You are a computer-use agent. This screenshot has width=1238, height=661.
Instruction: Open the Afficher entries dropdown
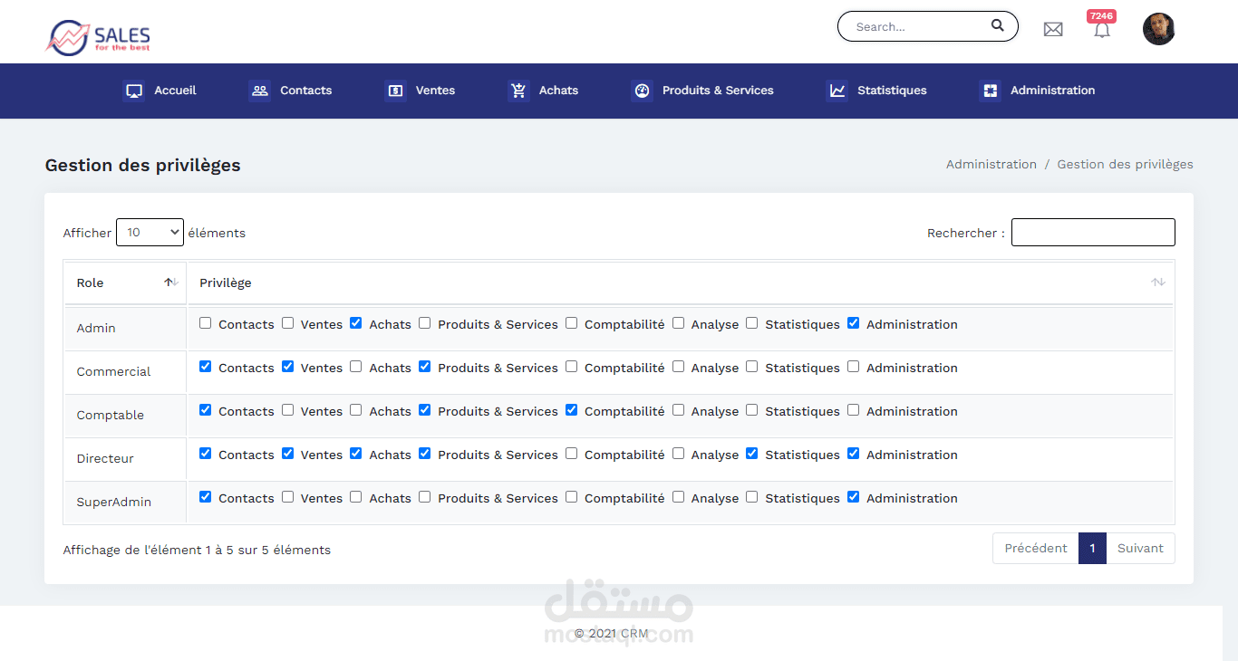click(x=150, y=233)
